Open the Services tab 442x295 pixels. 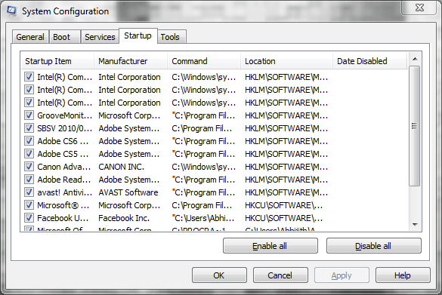click(x=100, y=37)
